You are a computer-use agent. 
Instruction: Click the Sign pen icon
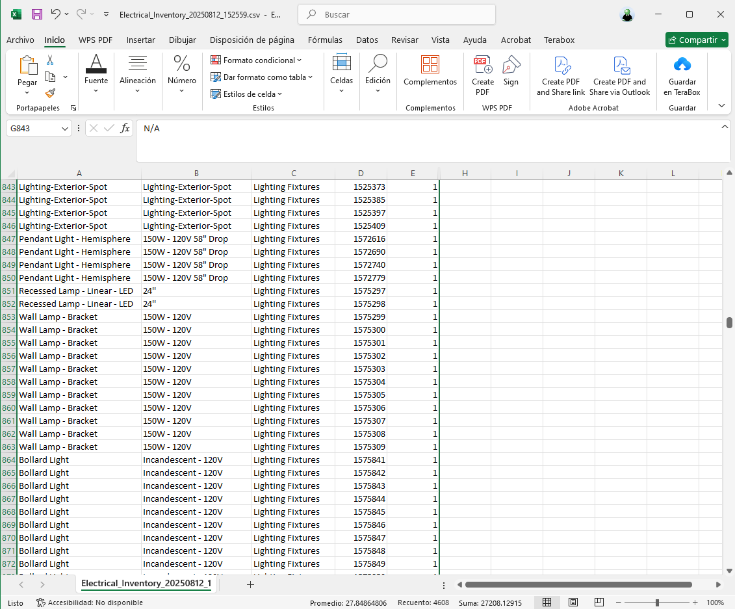pos(511,65)
